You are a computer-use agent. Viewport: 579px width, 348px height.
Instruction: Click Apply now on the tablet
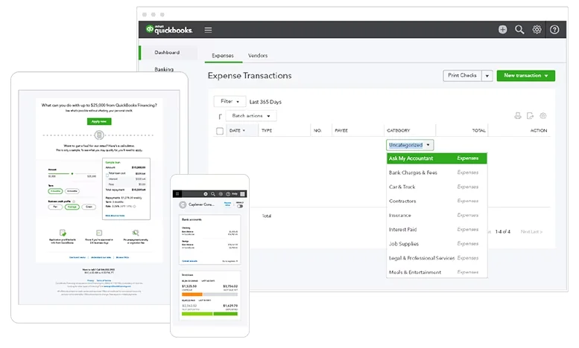(99, 121)
